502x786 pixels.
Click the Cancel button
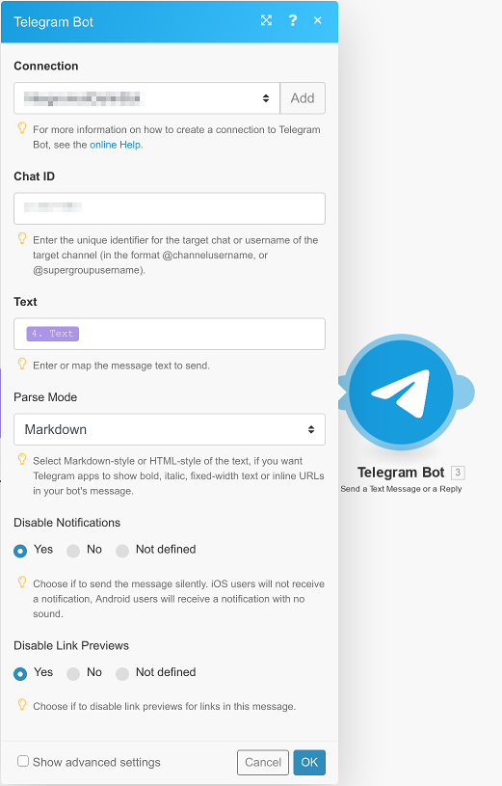(263, 763)
